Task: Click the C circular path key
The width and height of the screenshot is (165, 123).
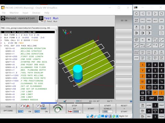Action: click(162, 45)
